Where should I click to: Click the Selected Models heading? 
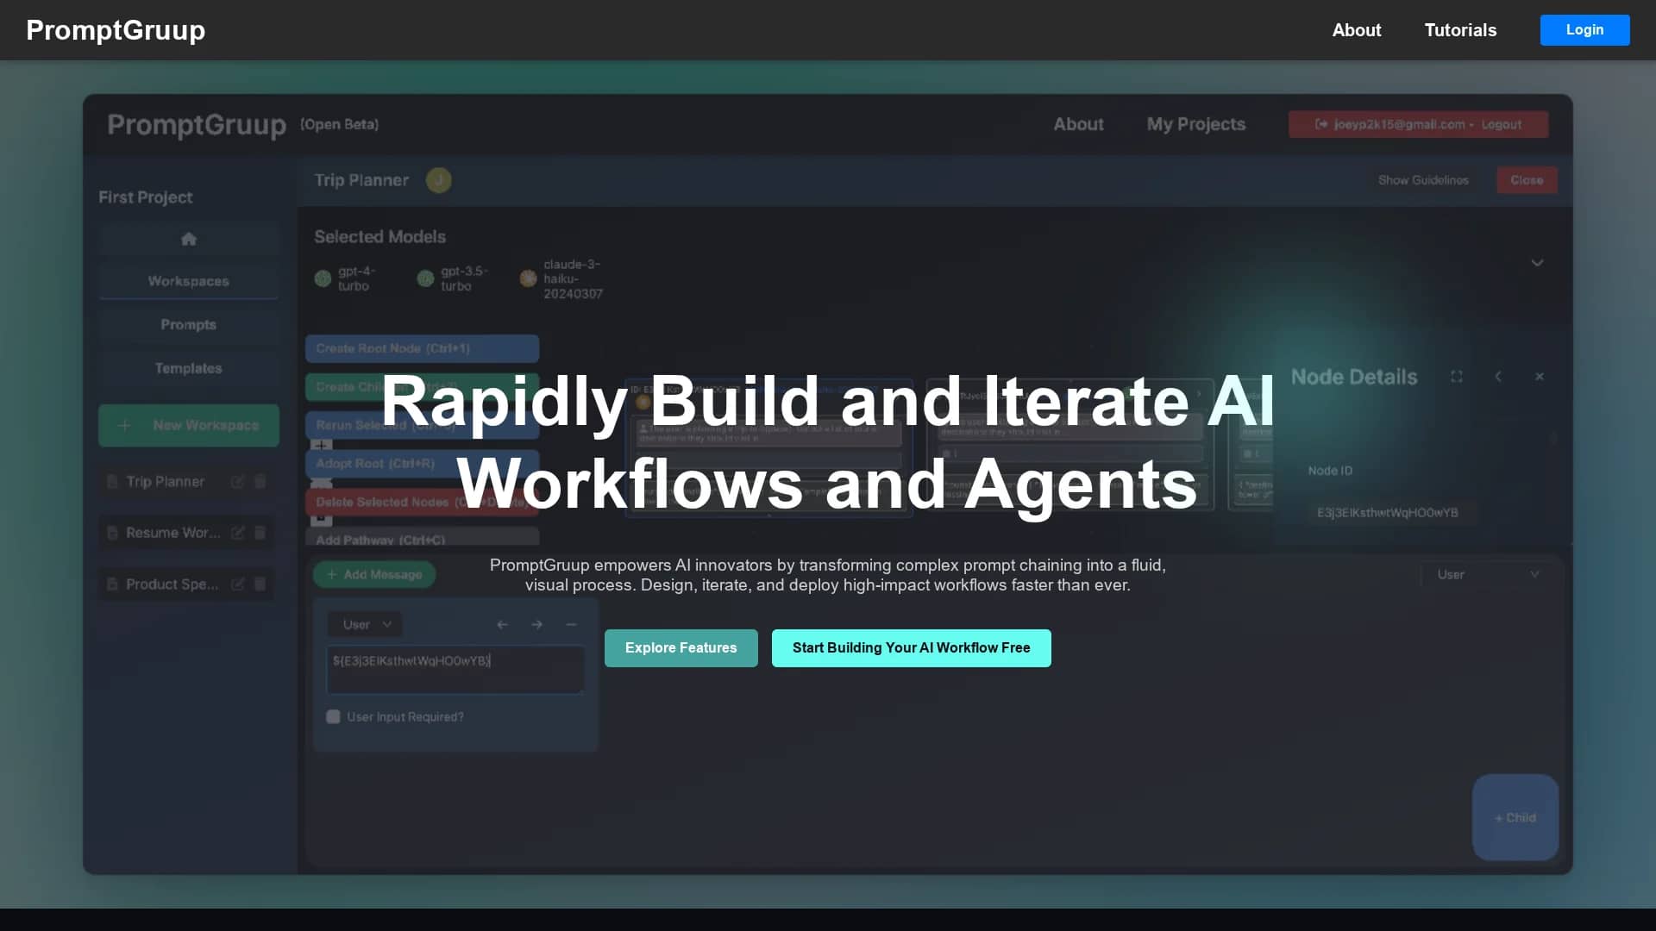pyautogui.click(x=379, y=237)
